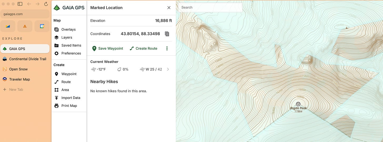383x142 pixels.
Task: Click the Current Weather heading
Action: (104, 62)
